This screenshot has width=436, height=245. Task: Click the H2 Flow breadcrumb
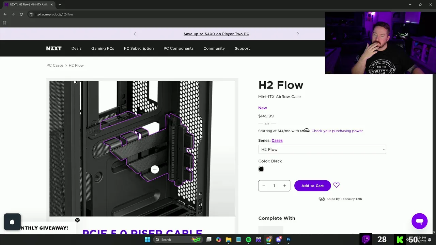click(76, 65)
